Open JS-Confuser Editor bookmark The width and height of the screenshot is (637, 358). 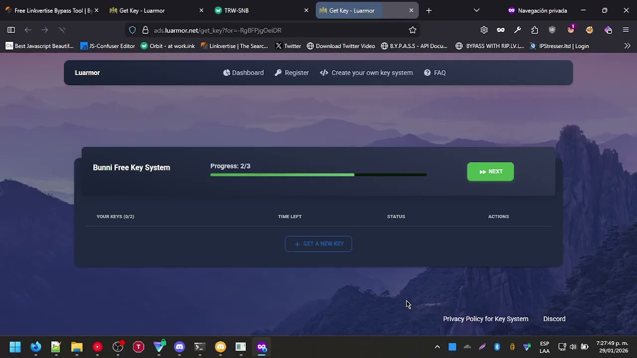point(107,46)
